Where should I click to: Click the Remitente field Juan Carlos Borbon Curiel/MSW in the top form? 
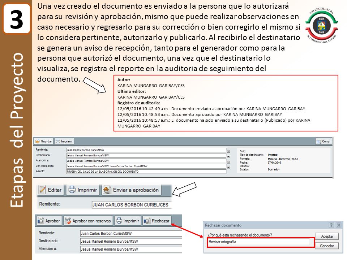coord(146,150)
